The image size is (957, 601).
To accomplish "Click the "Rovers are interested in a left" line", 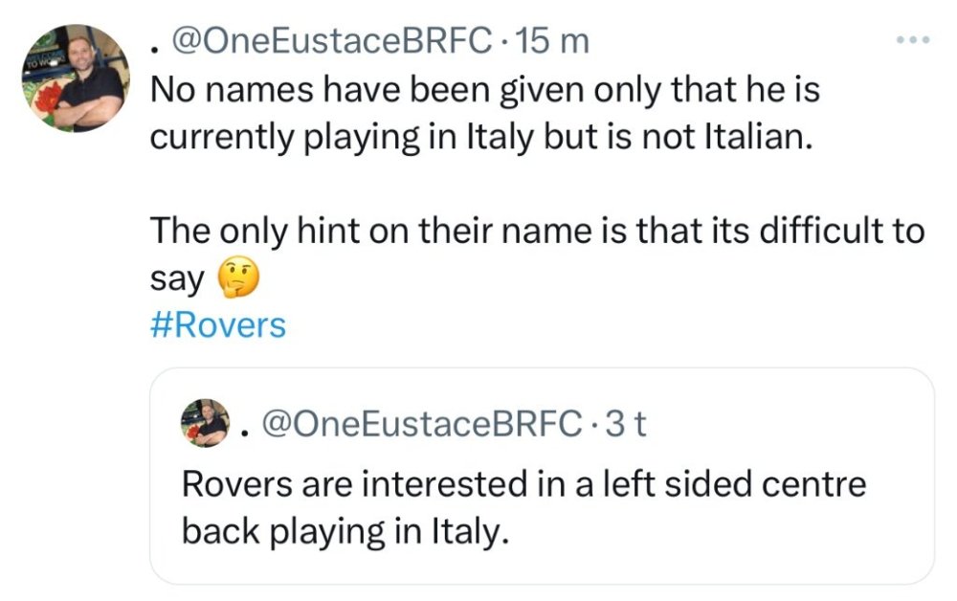I will point(523,483).
